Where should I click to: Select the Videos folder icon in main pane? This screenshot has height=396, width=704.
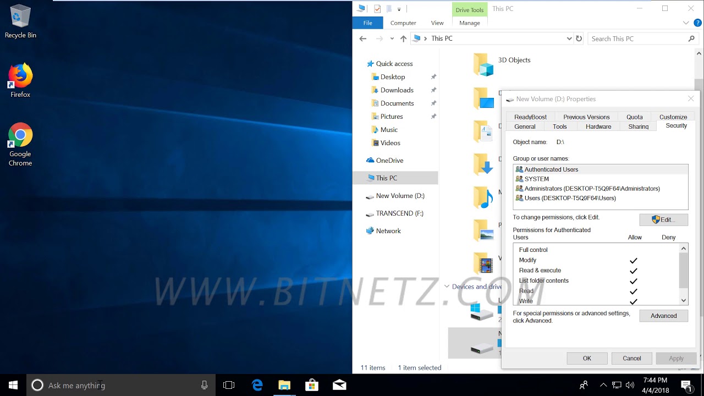click(x=483, y=263)
